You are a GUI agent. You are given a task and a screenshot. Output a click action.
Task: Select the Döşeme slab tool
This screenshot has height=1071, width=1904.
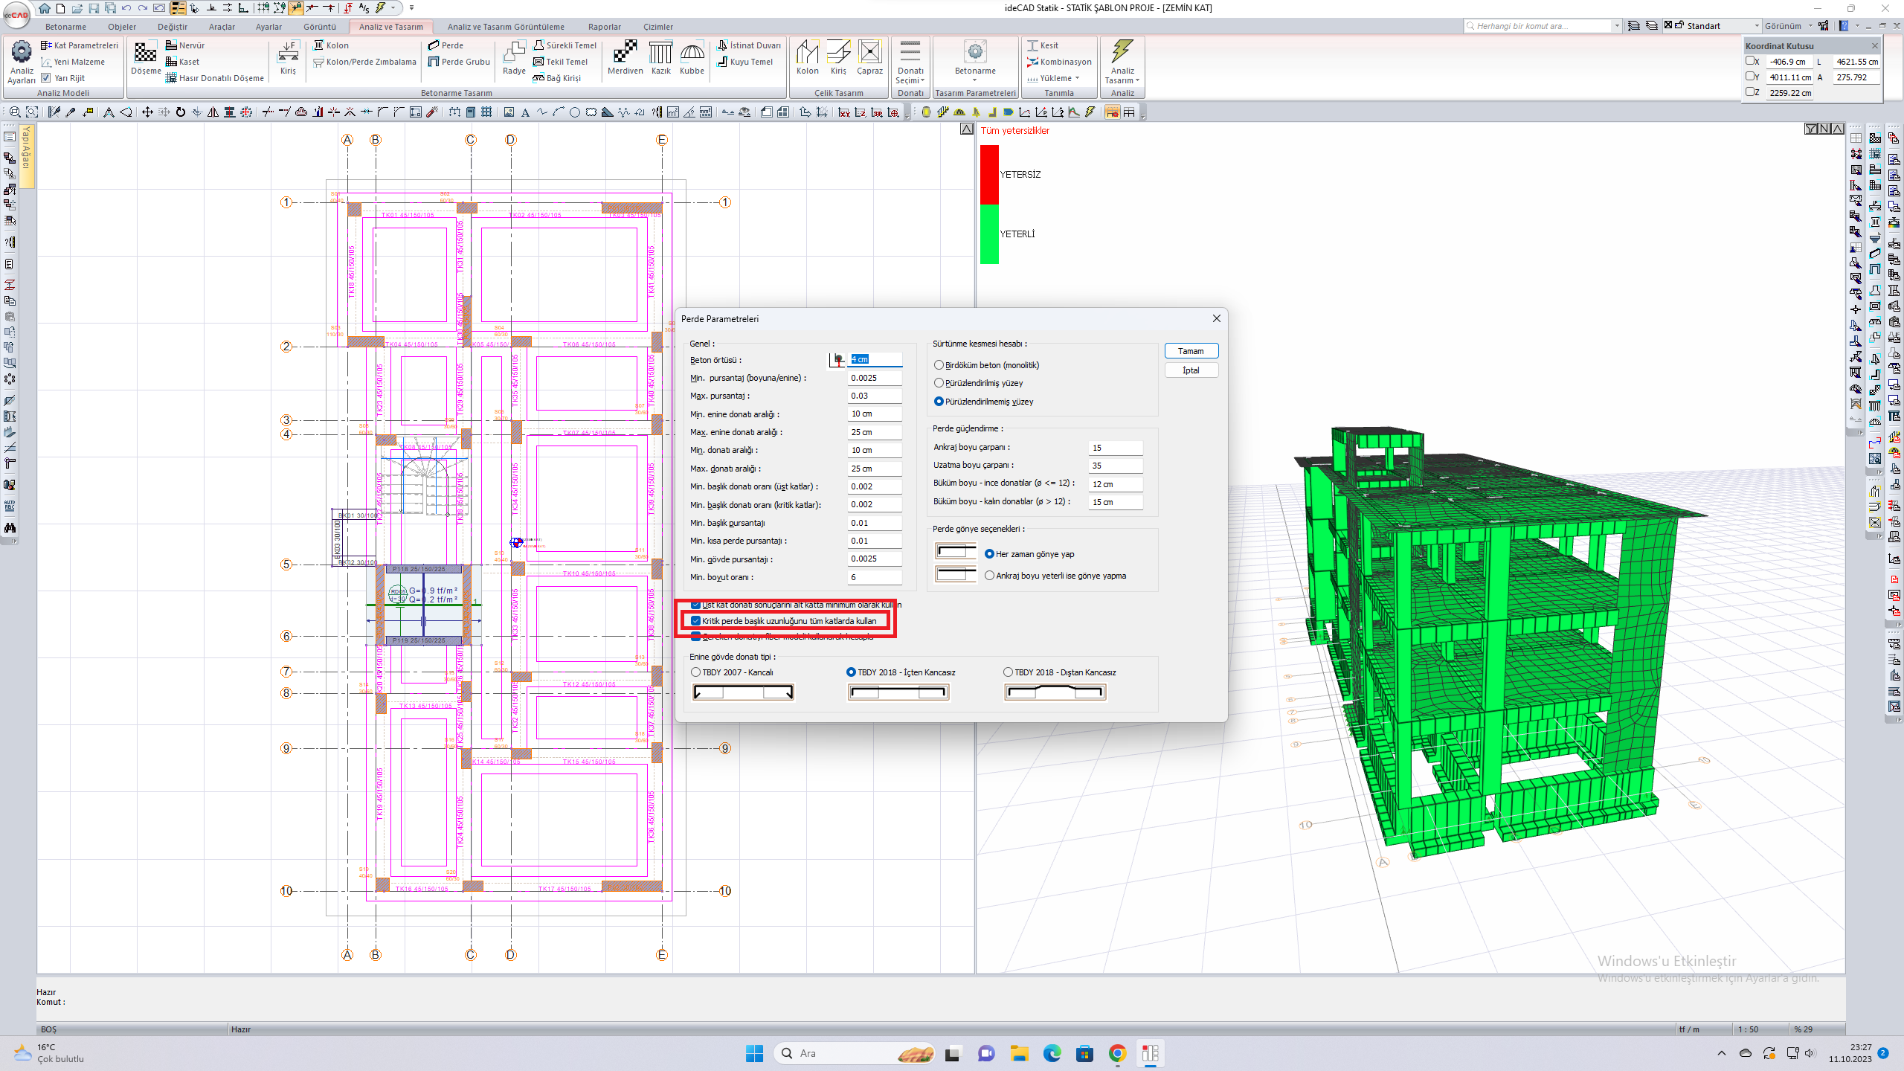146,58
